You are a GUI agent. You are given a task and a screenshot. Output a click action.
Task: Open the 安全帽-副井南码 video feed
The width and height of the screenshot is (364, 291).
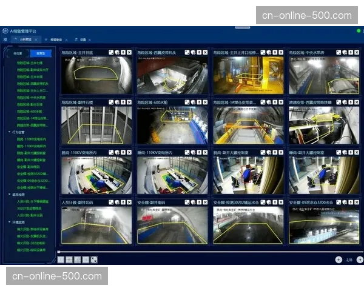tap(172, 225)
